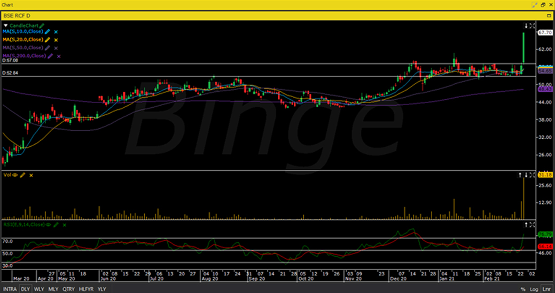Click the pin icon in the Chart title bar

click(535, 5)
